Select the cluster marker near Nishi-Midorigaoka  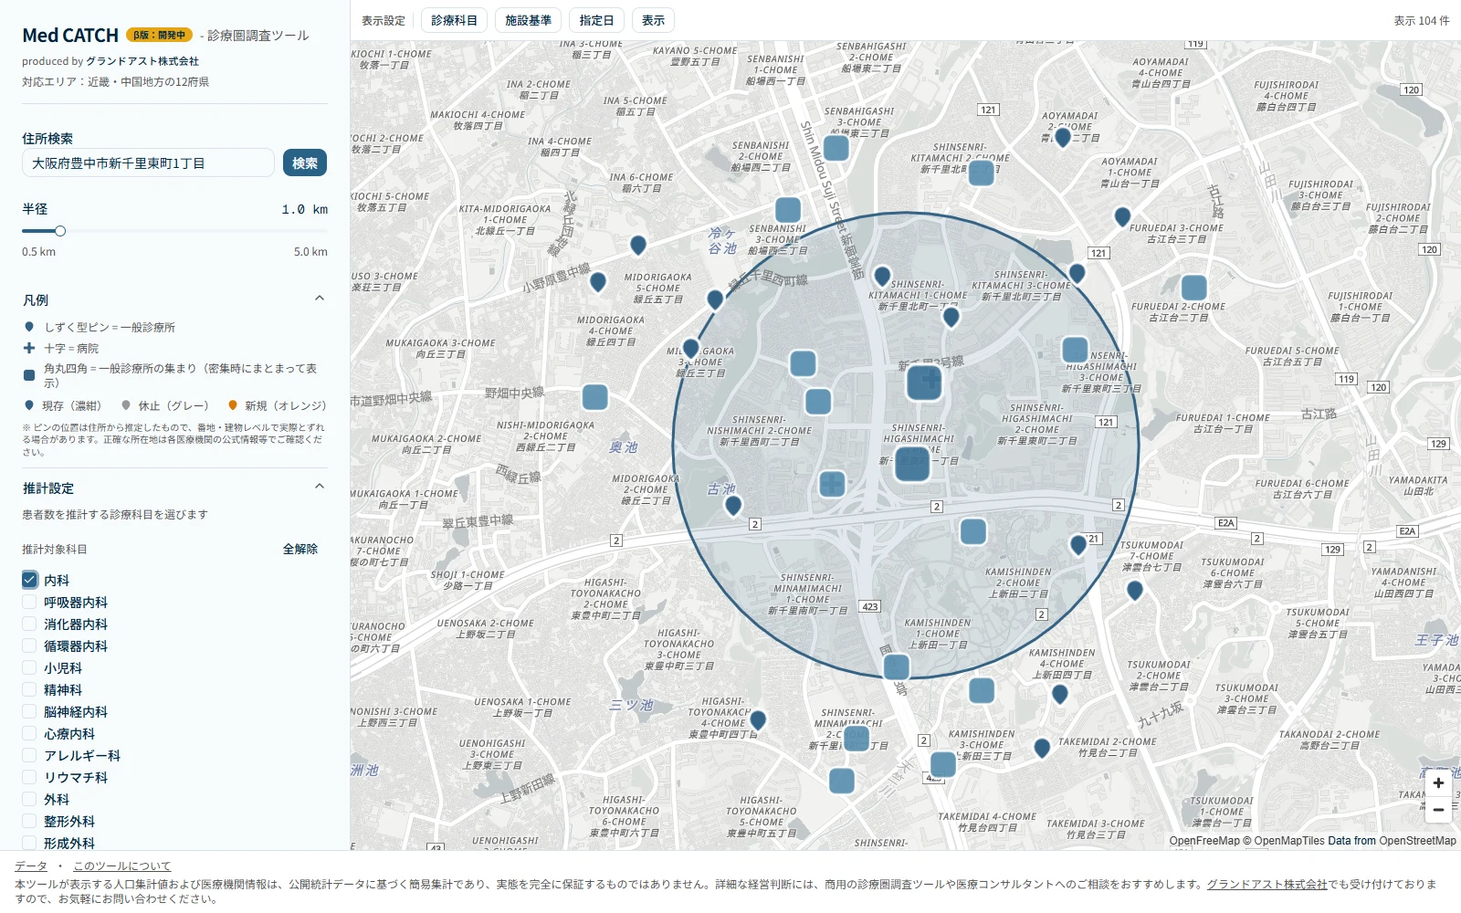point(595,397)
